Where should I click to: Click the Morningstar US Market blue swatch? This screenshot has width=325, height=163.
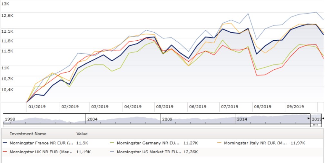[x=112, y=151]
